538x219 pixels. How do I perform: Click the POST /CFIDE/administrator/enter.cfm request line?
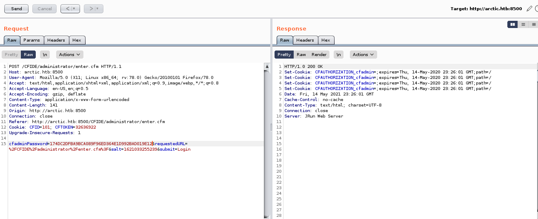pyautogui.click(x=65, y=67)
